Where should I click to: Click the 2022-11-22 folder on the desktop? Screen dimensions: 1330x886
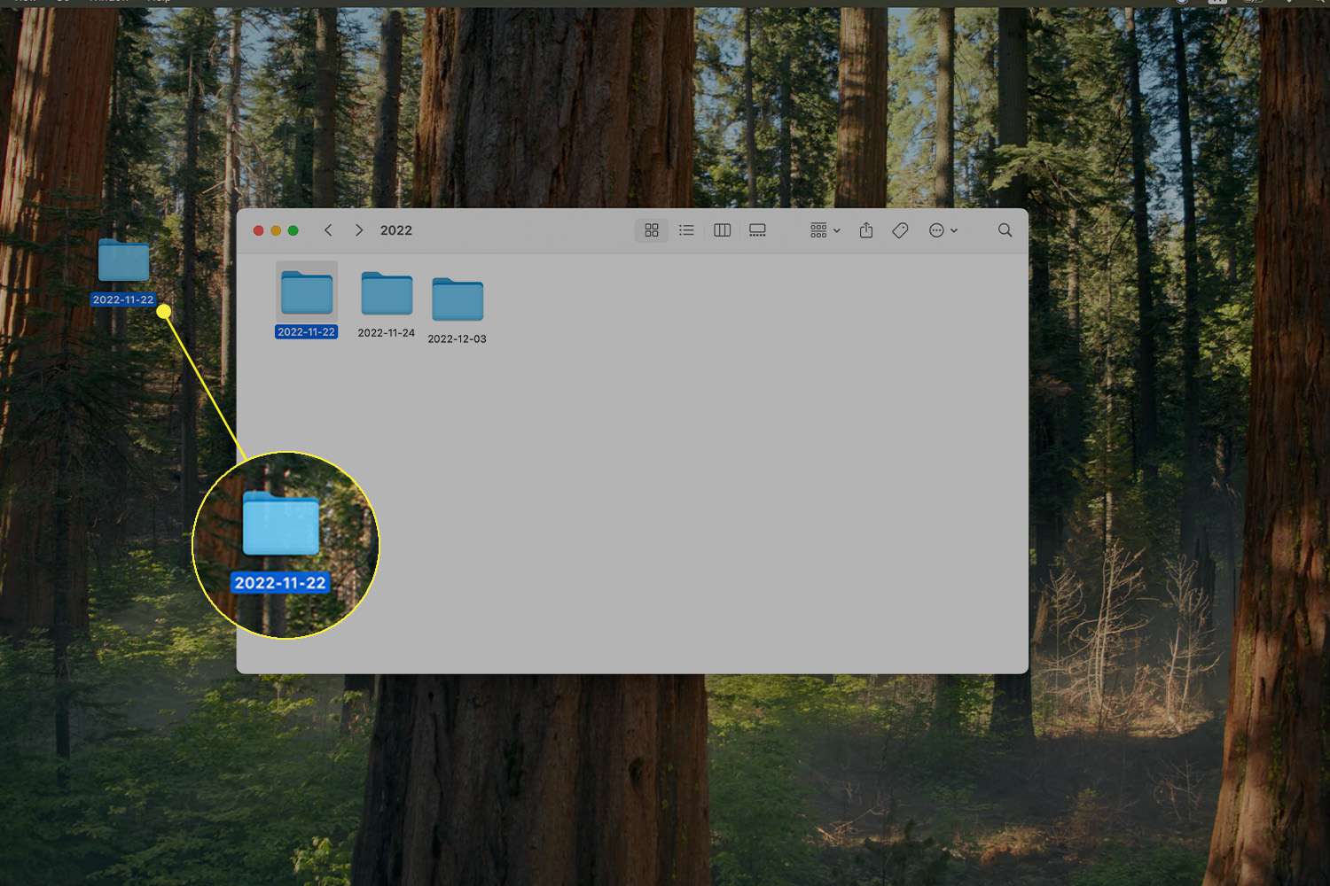click(x=123, y=260)
